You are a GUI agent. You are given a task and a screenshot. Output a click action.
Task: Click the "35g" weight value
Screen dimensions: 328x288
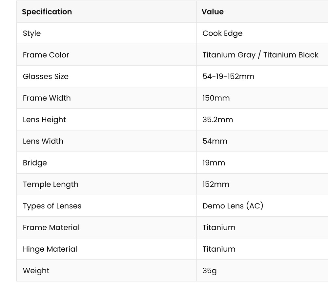209,271
